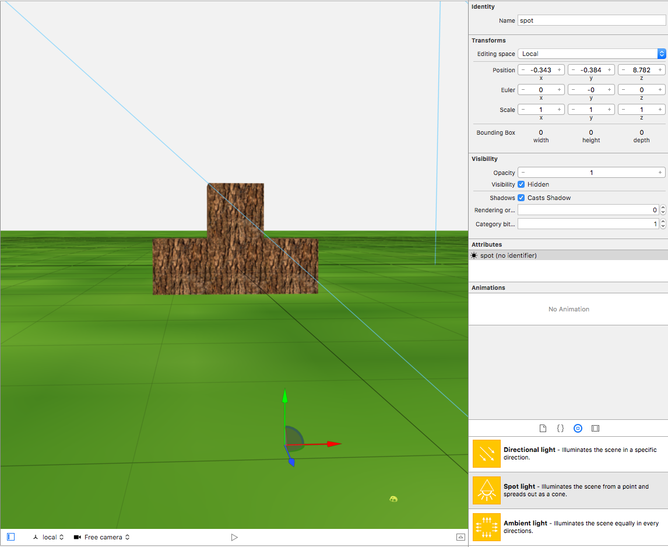Open the Free camera point-of-view menu
The height and width of the screenshot is (547, 668).
101,537
